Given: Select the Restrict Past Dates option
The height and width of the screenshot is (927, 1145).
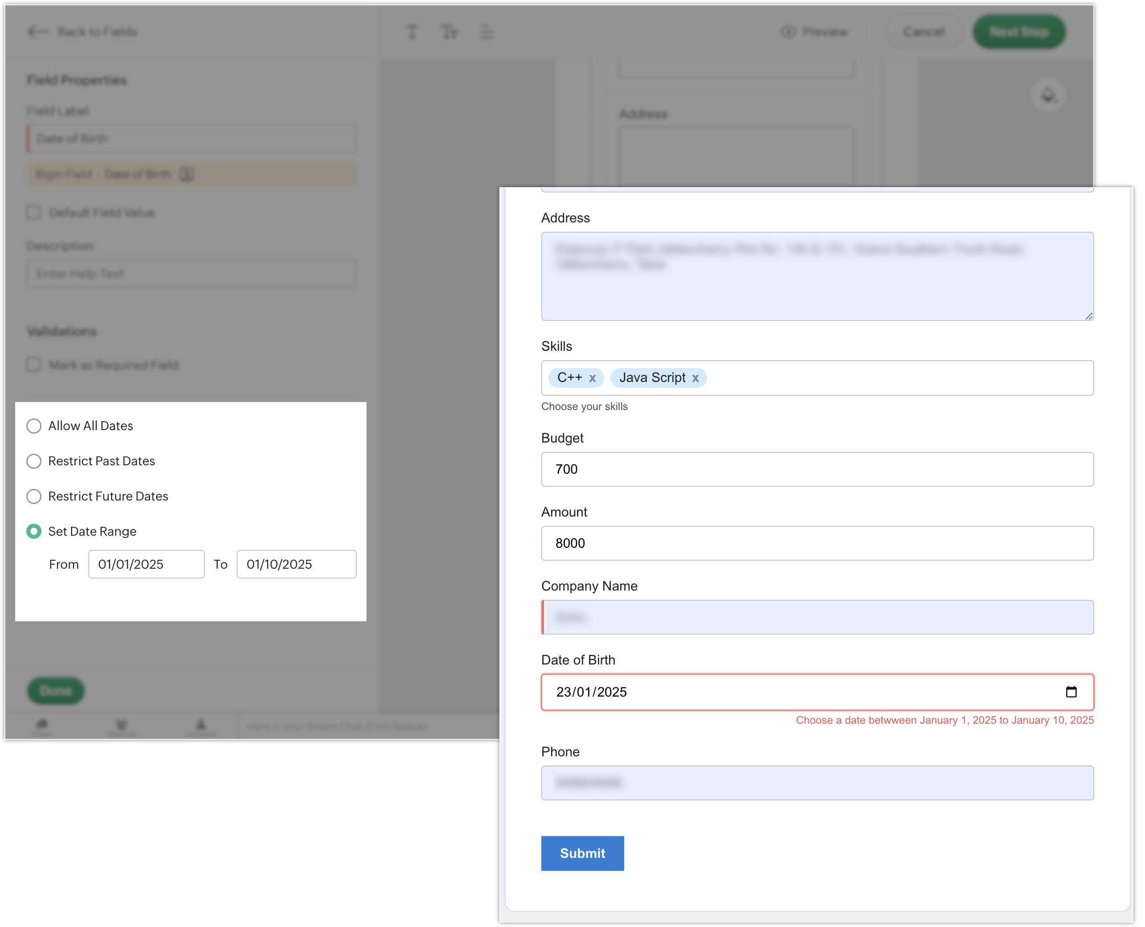Looking at the screenshot, I should click(33, 461).
